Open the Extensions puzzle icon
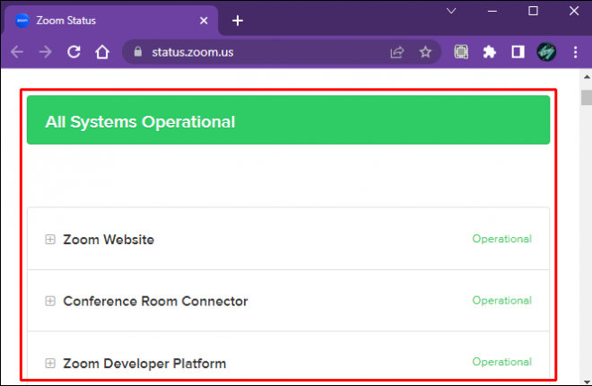592x386 pixels. point(489,52)
